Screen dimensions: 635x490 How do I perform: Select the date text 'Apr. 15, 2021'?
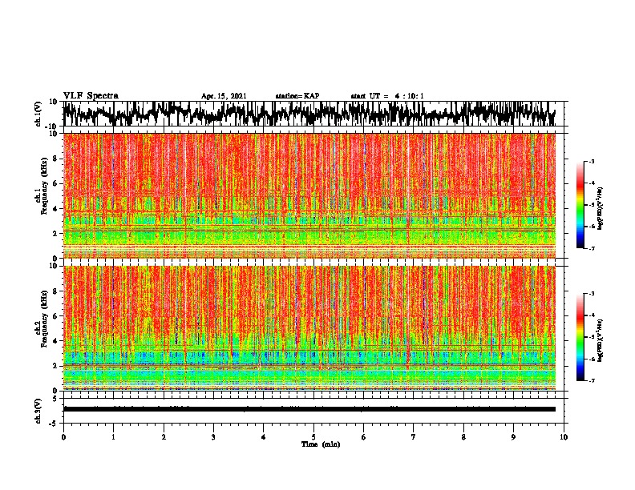224,96
